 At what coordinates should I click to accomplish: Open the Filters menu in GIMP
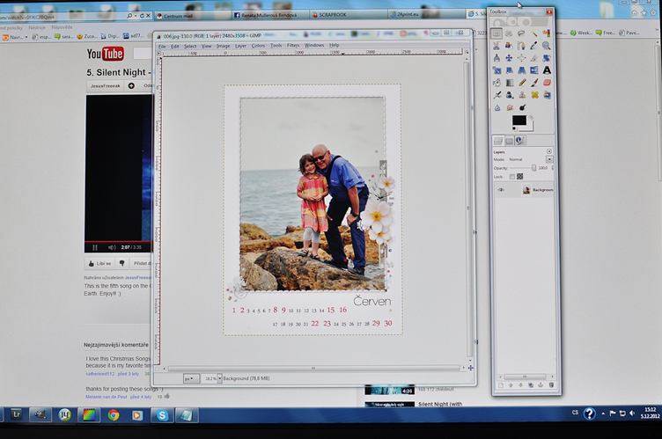click(293, 45)
